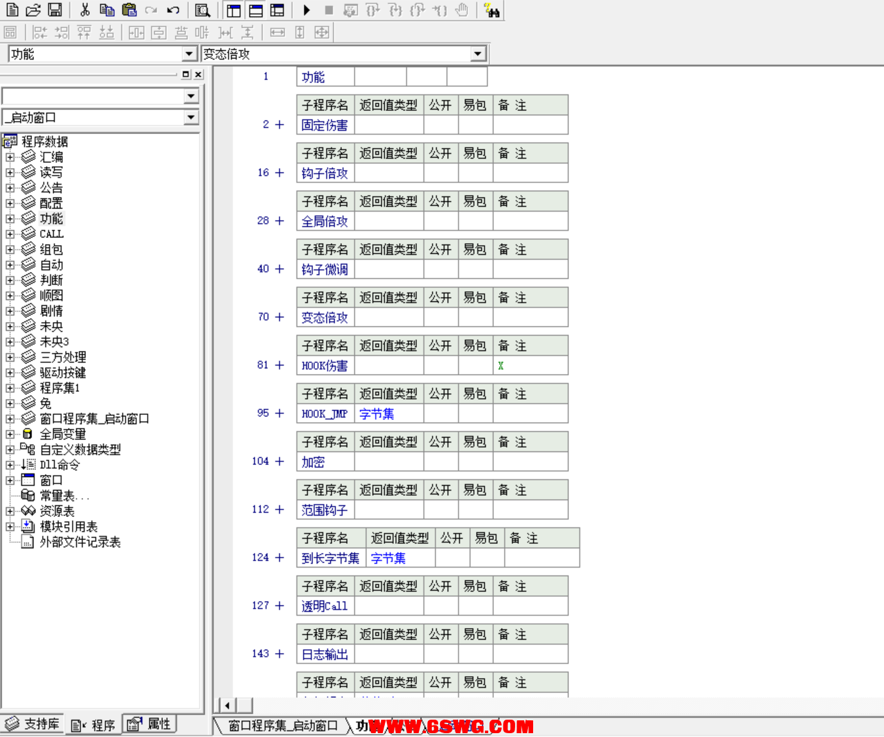The height and width of the screenshot is (737, 884).
Task: Click the Cut scissors icon
Action: coord(85,10)
